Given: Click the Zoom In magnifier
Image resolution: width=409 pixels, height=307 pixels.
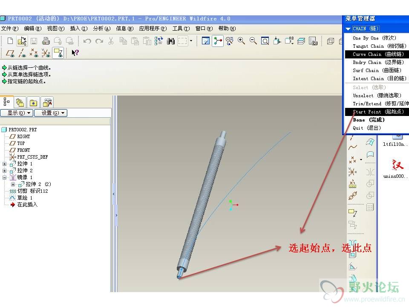Looking at the screenshot, I should (x=241, y=41).
